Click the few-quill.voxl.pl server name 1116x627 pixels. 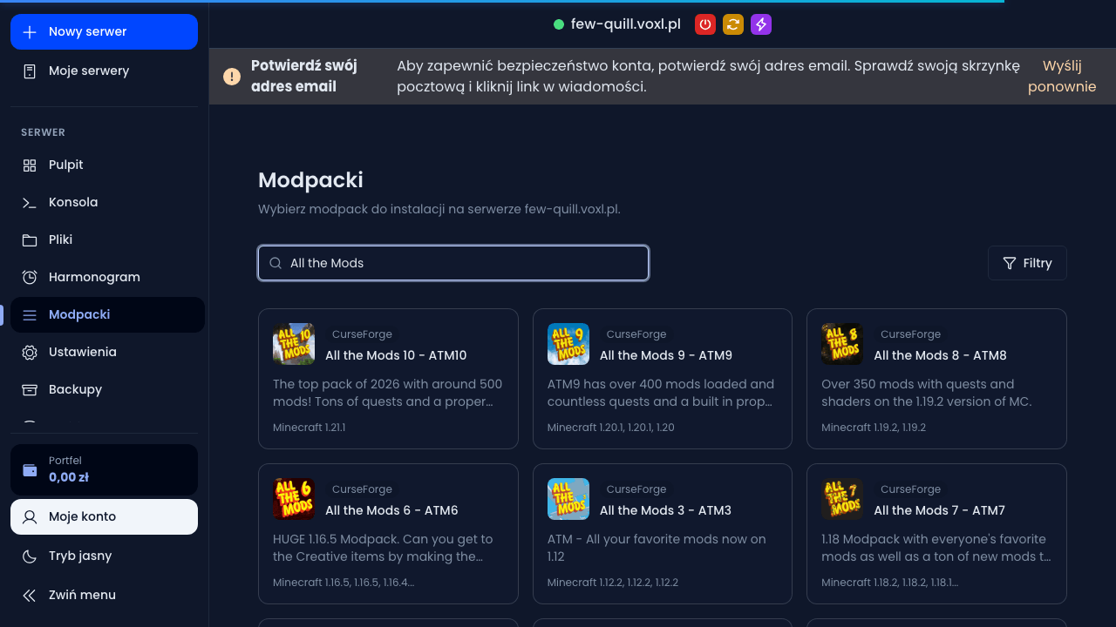coord(625,24)
